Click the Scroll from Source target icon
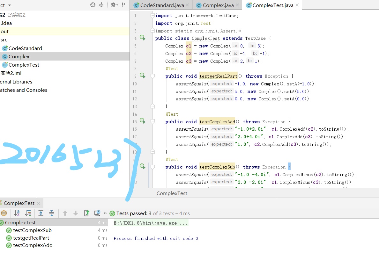 click(x=93, y=5)
